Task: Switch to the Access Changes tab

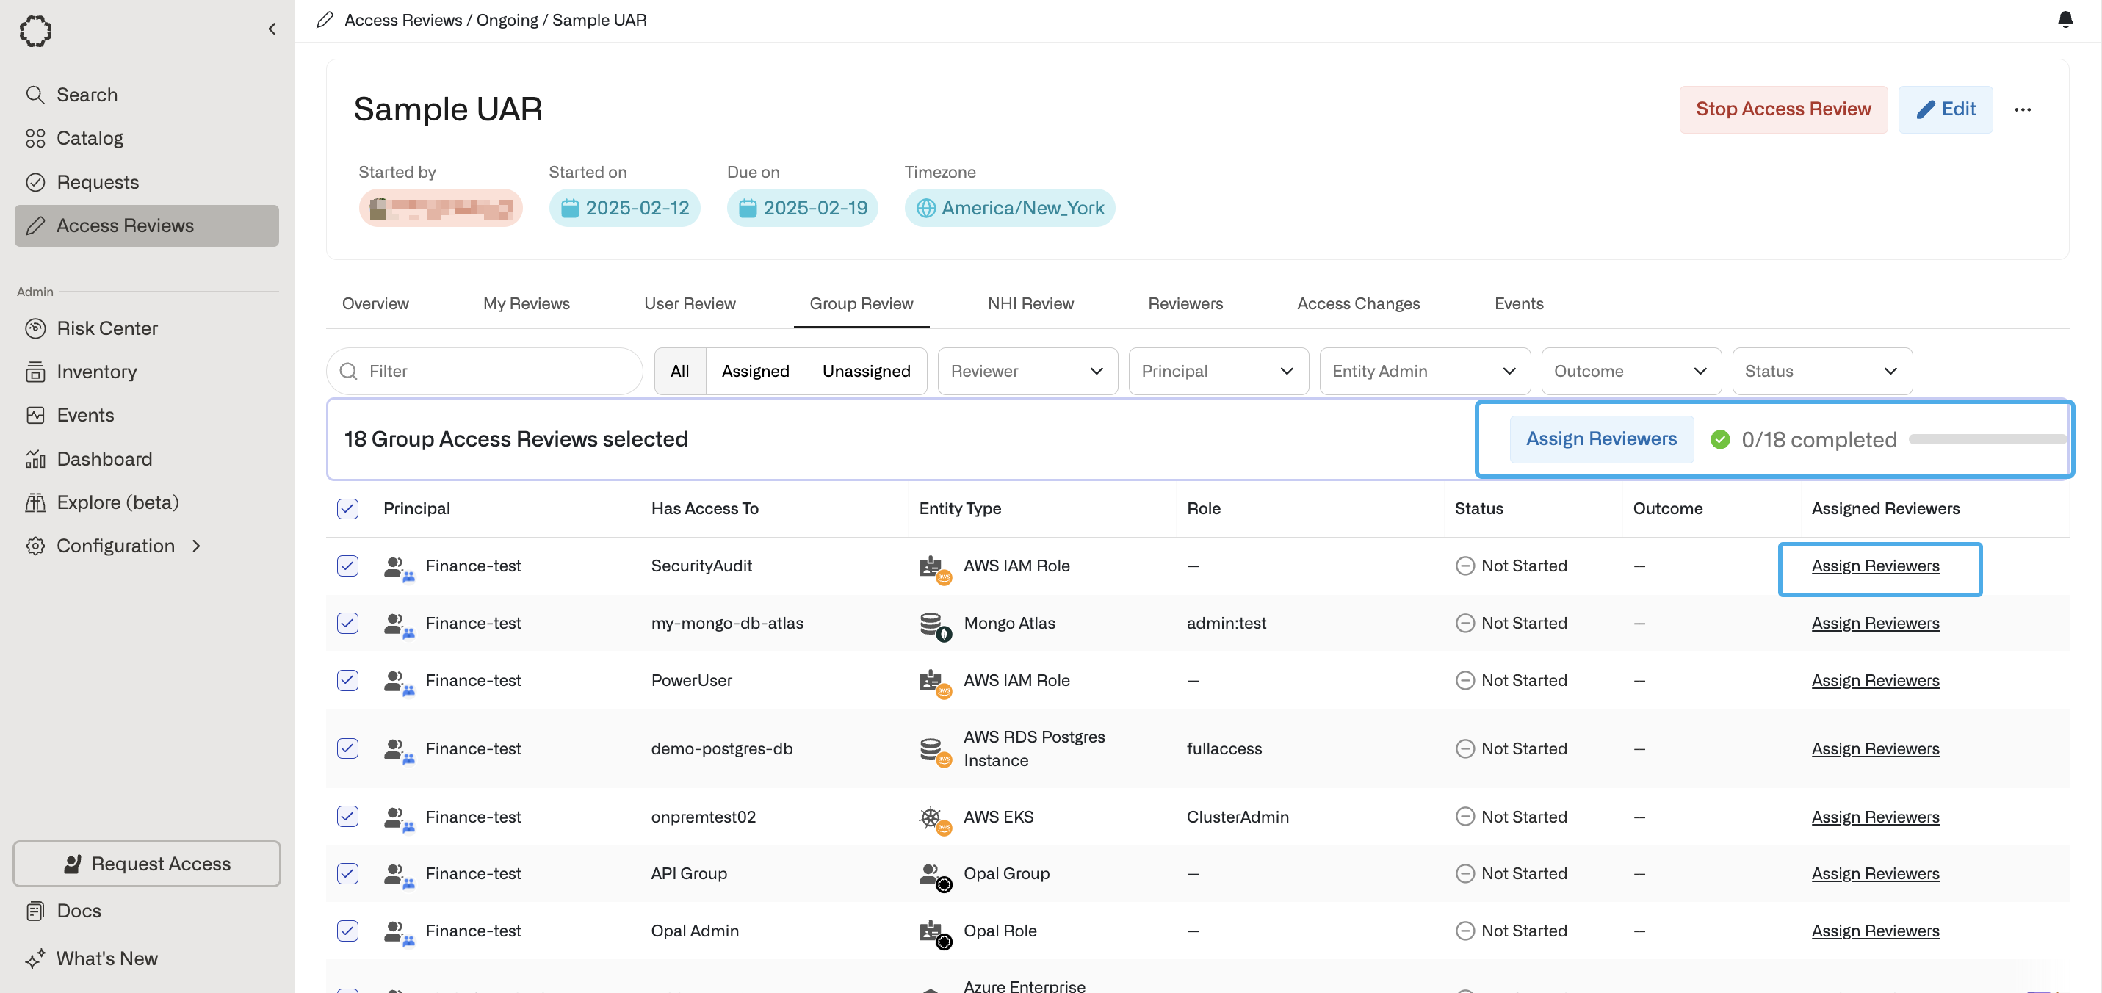Action: click(x=1358, y=303)
